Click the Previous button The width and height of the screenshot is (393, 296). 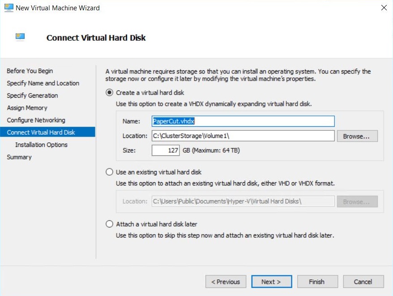(226, 282)
